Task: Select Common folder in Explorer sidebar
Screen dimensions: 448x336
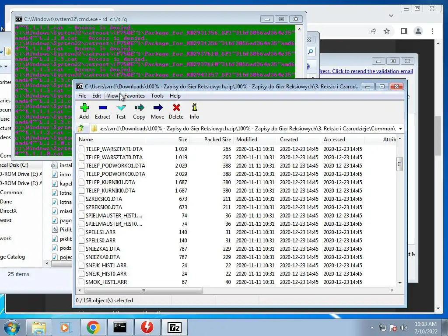Action: coord(11,192)
